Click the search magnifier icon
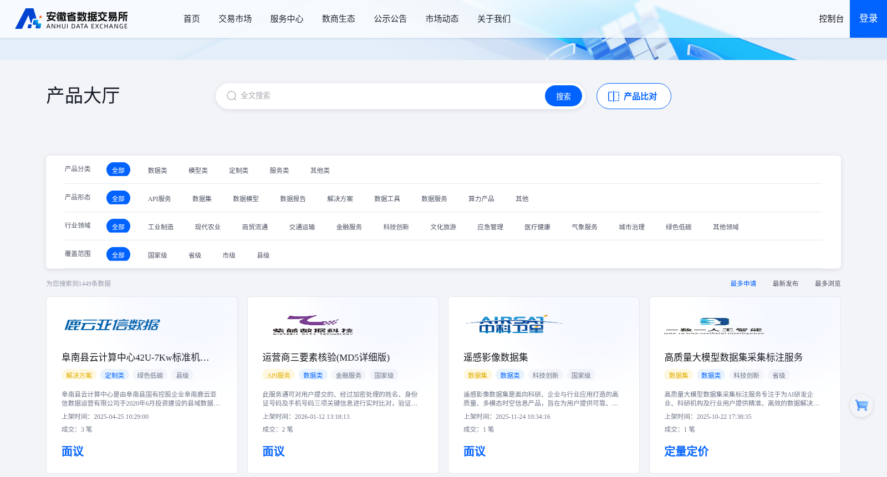Viewport: 887px width, 477px height. (x=232, y=96)
